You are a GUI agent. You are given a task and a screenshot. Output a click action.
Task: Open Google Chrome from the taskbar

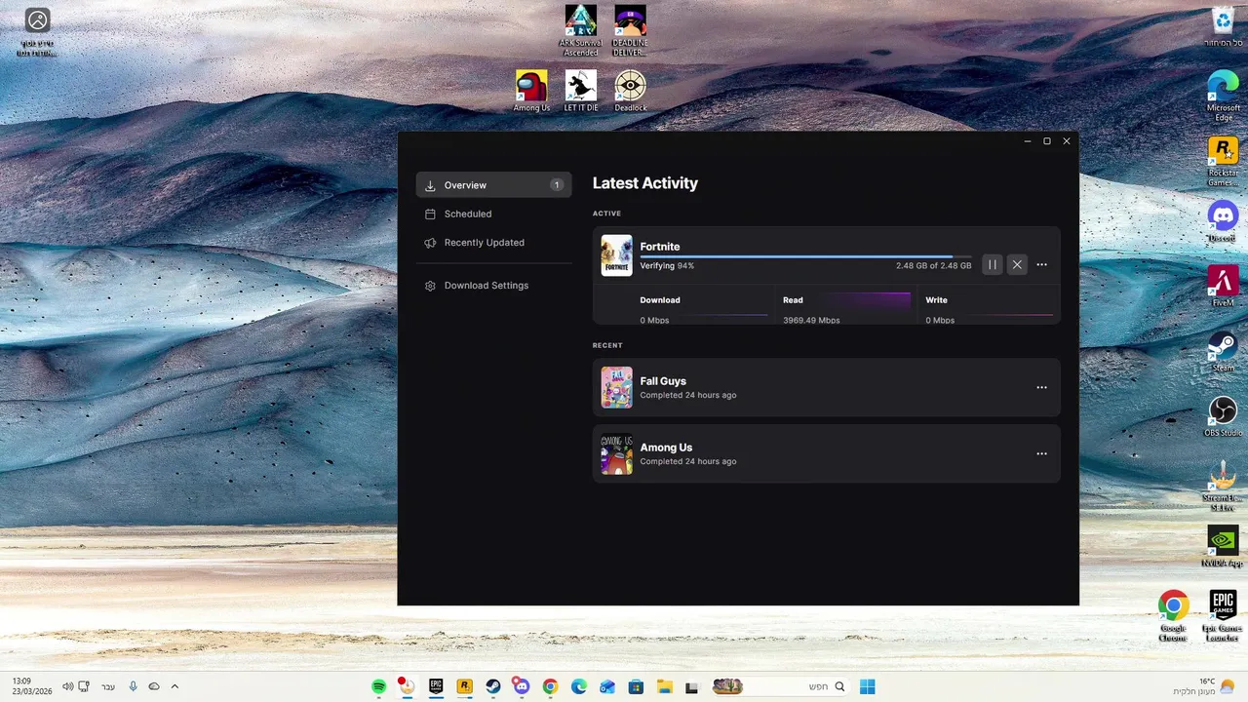550,686
